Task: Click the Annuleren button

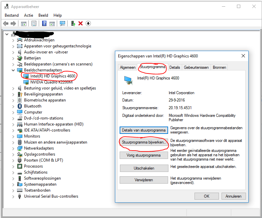Action: [x=233, y=196]
